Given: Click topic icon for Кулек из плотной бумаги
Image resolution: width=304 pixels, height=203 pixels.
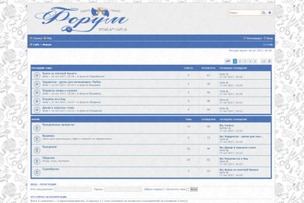Looking at the screenshot, I should pos(37,75).
